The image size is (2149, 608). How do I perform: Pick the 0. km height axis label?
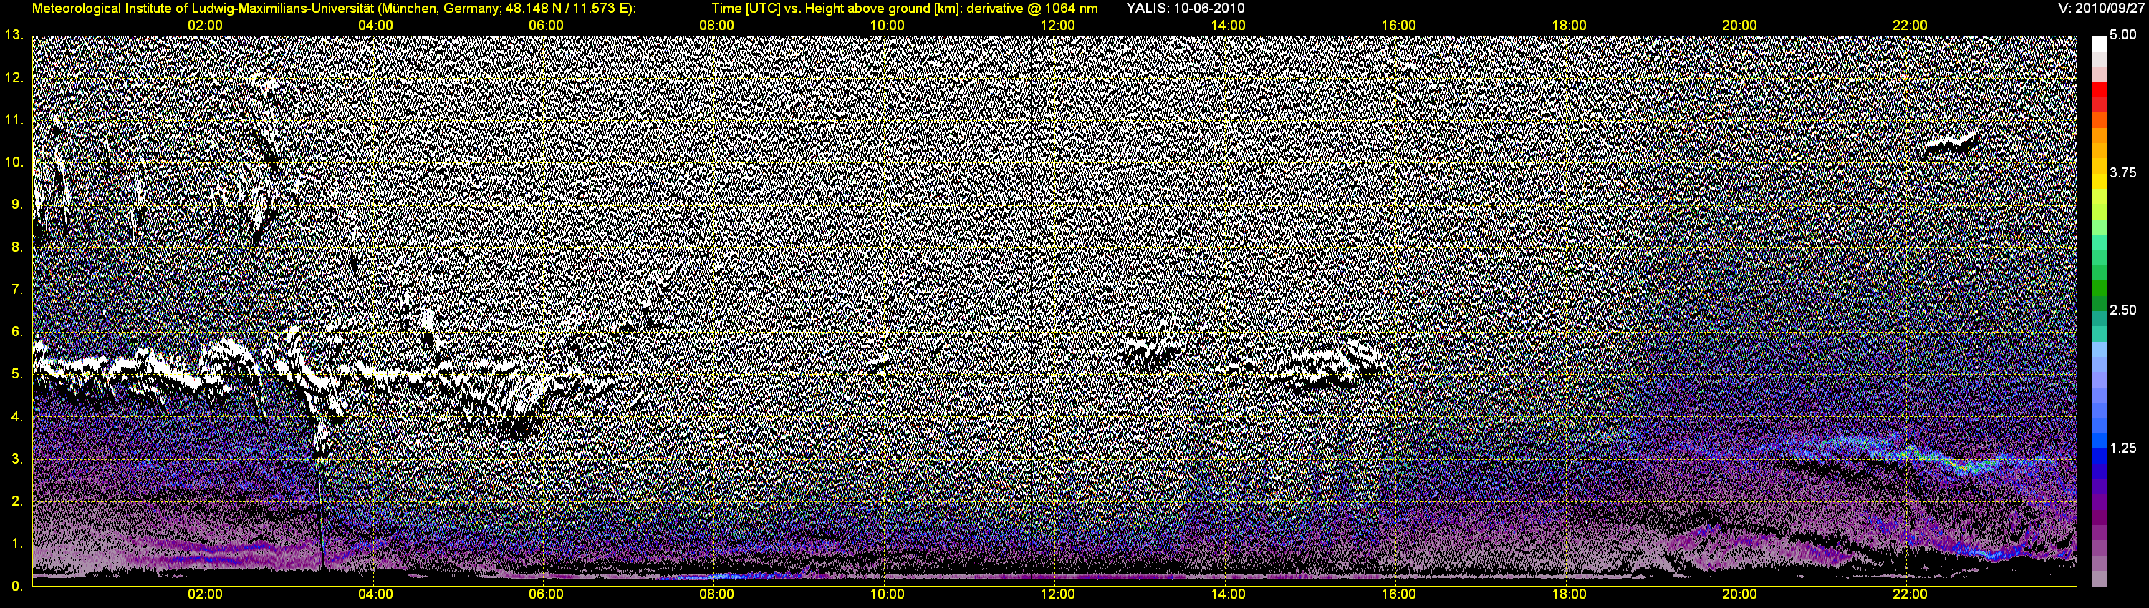point(16,587)
